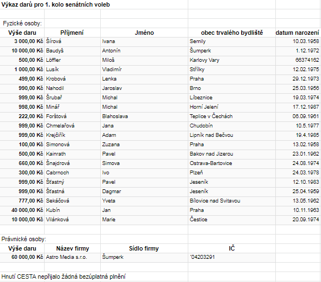Select the title cell 'Výkaz darů pro 1. kolo senátních voleb'
The image size is (321, 282).
click(56, 4)
